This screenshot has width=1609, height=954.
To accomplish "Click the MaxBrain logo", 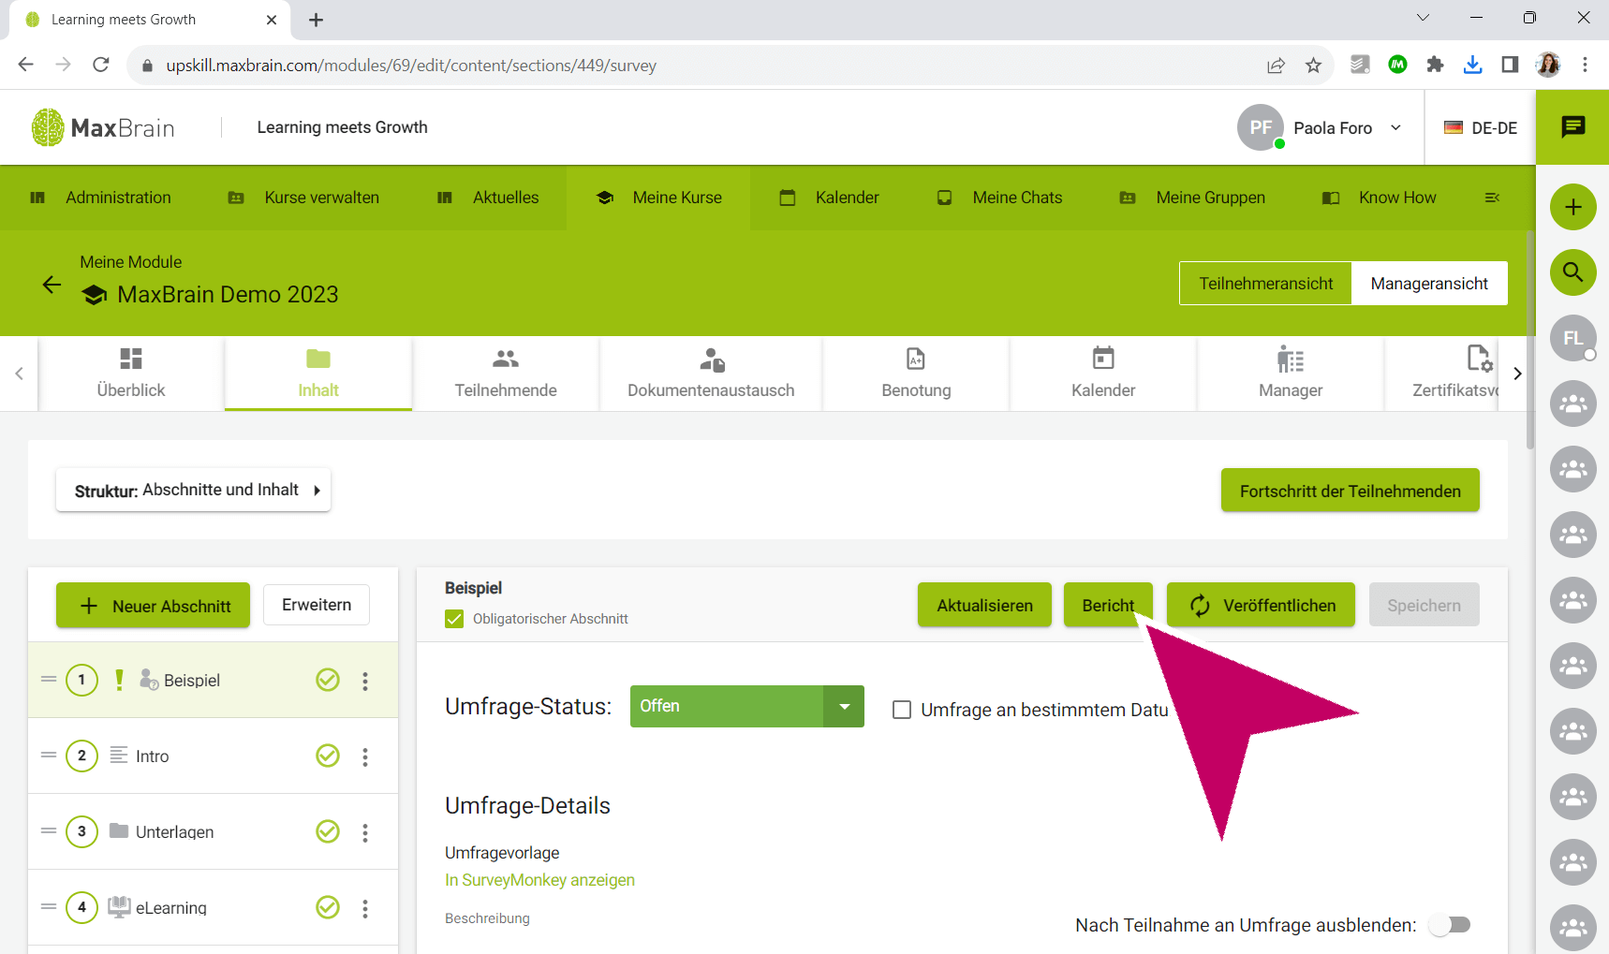I will pyautogui.click(x=103, y=127).
